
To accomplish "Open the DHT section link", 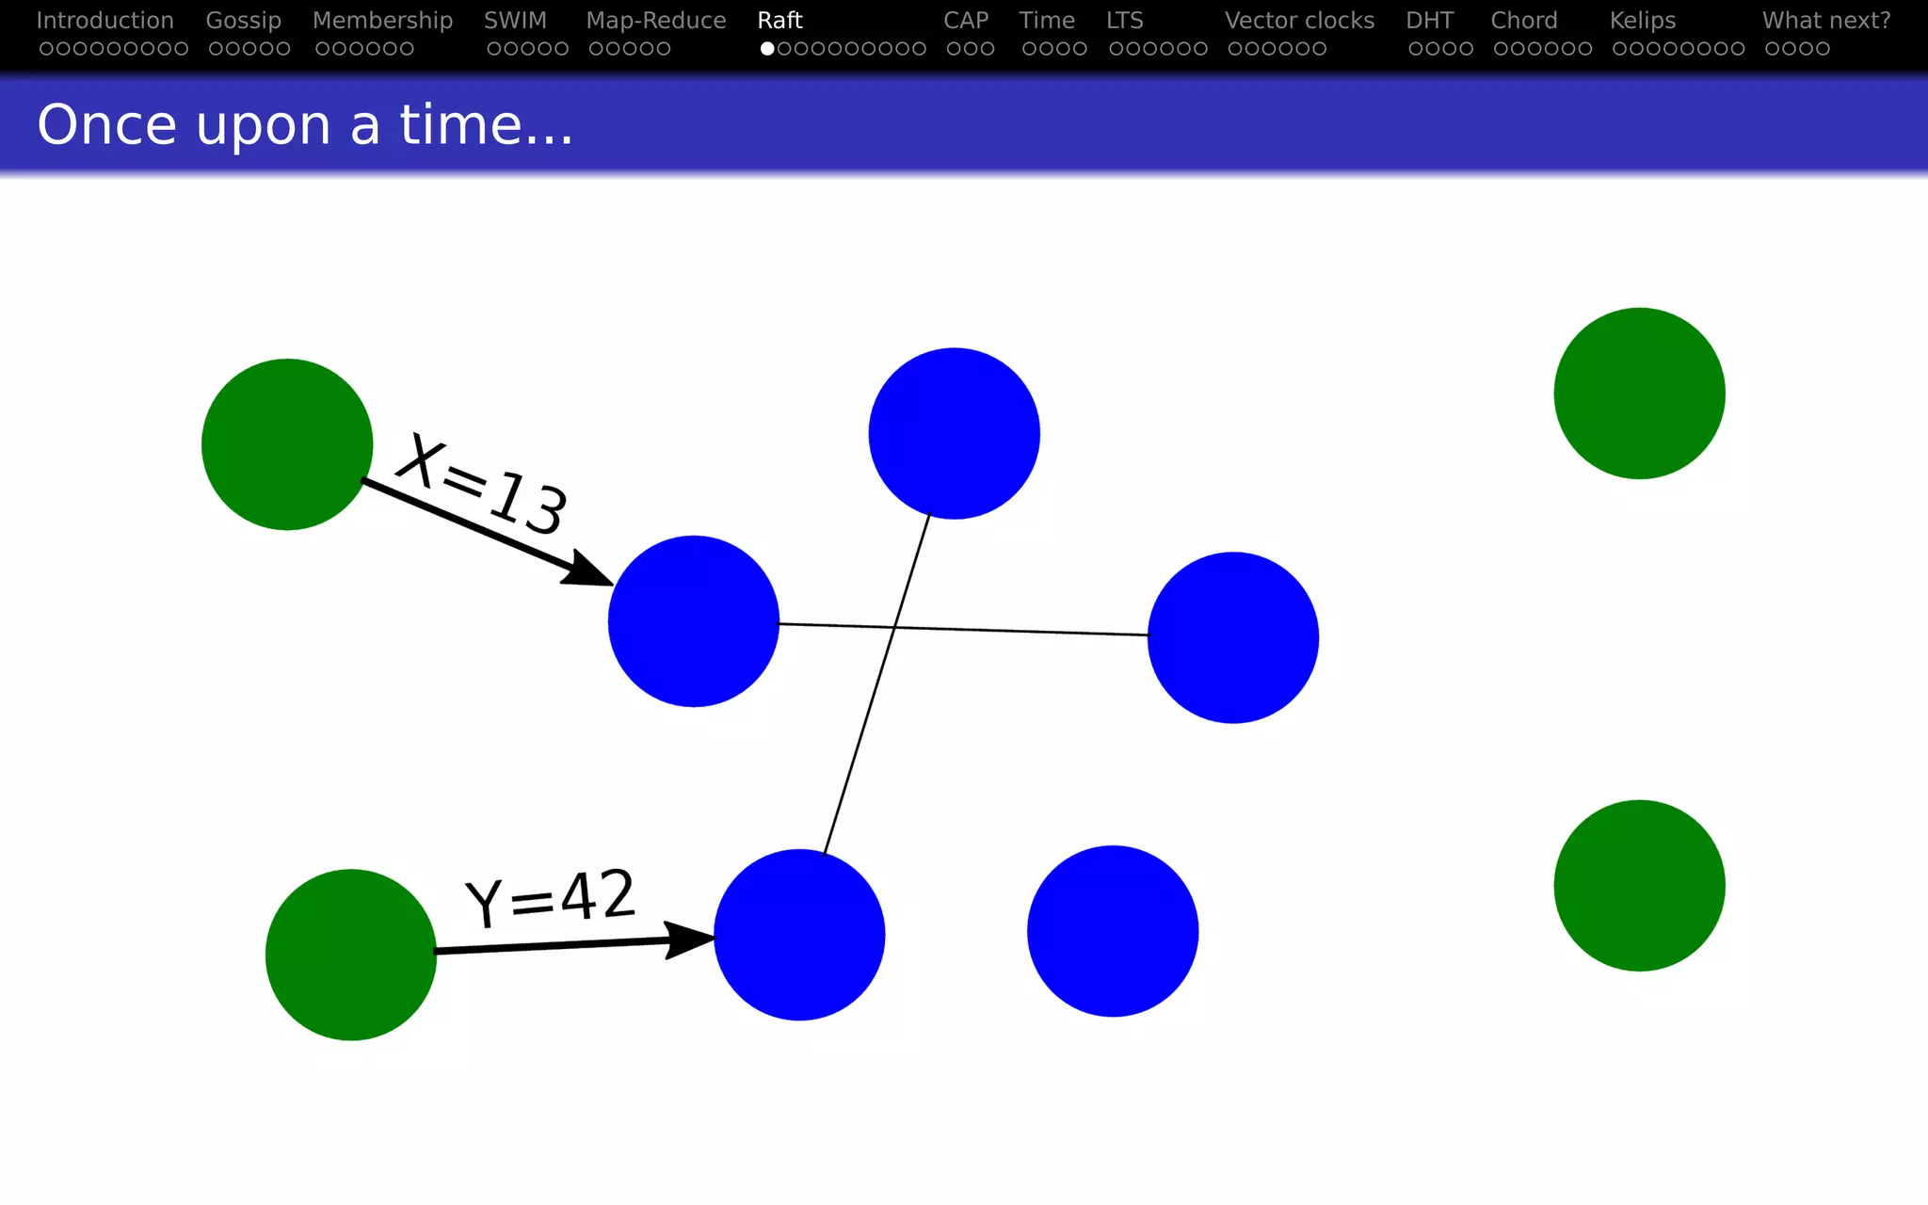I will pyautogui.click(x=1429, y=21).
